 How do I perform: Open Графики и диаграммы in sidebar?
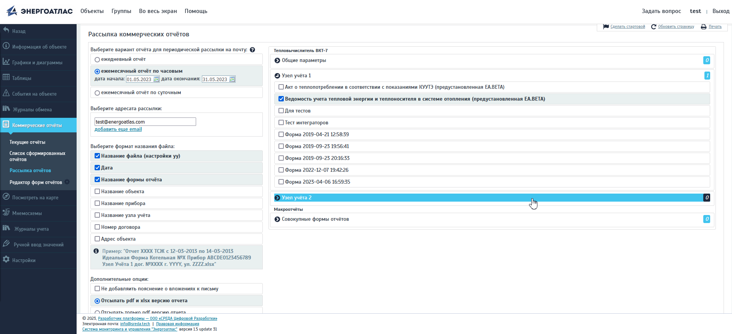(37, 62)
